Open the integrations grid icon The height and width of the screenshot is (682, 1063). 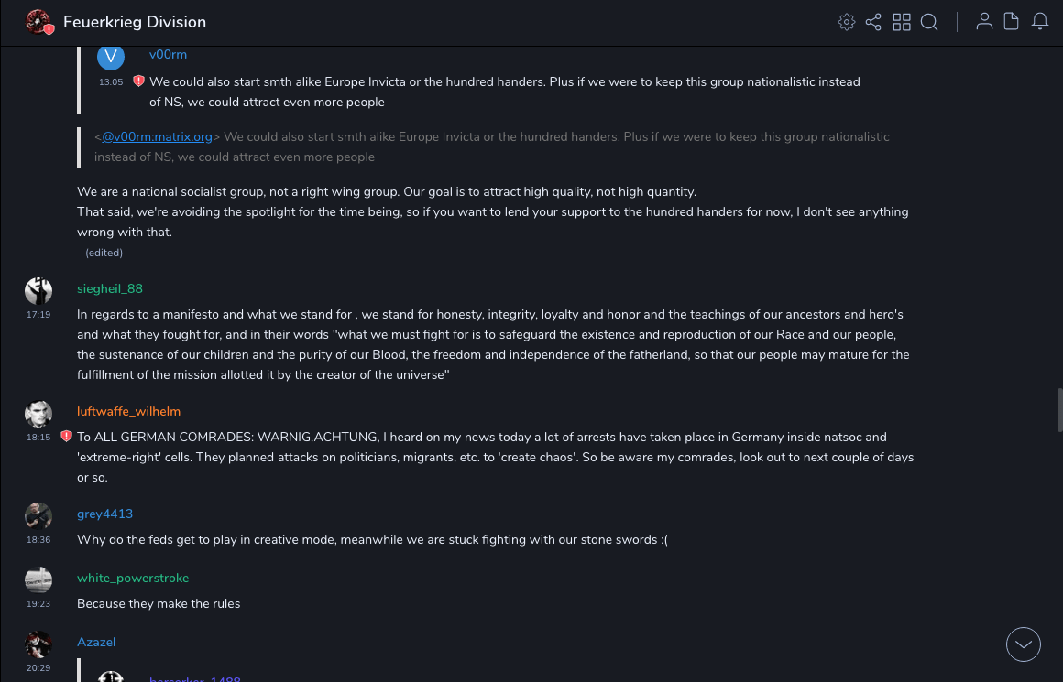click(902, 22)
